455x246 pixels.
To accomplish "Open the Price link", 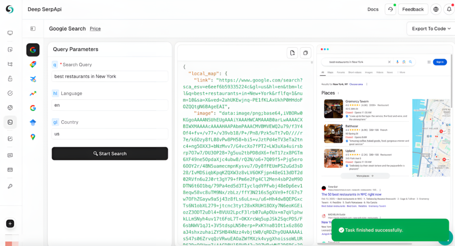I will [x=95, y=29].
